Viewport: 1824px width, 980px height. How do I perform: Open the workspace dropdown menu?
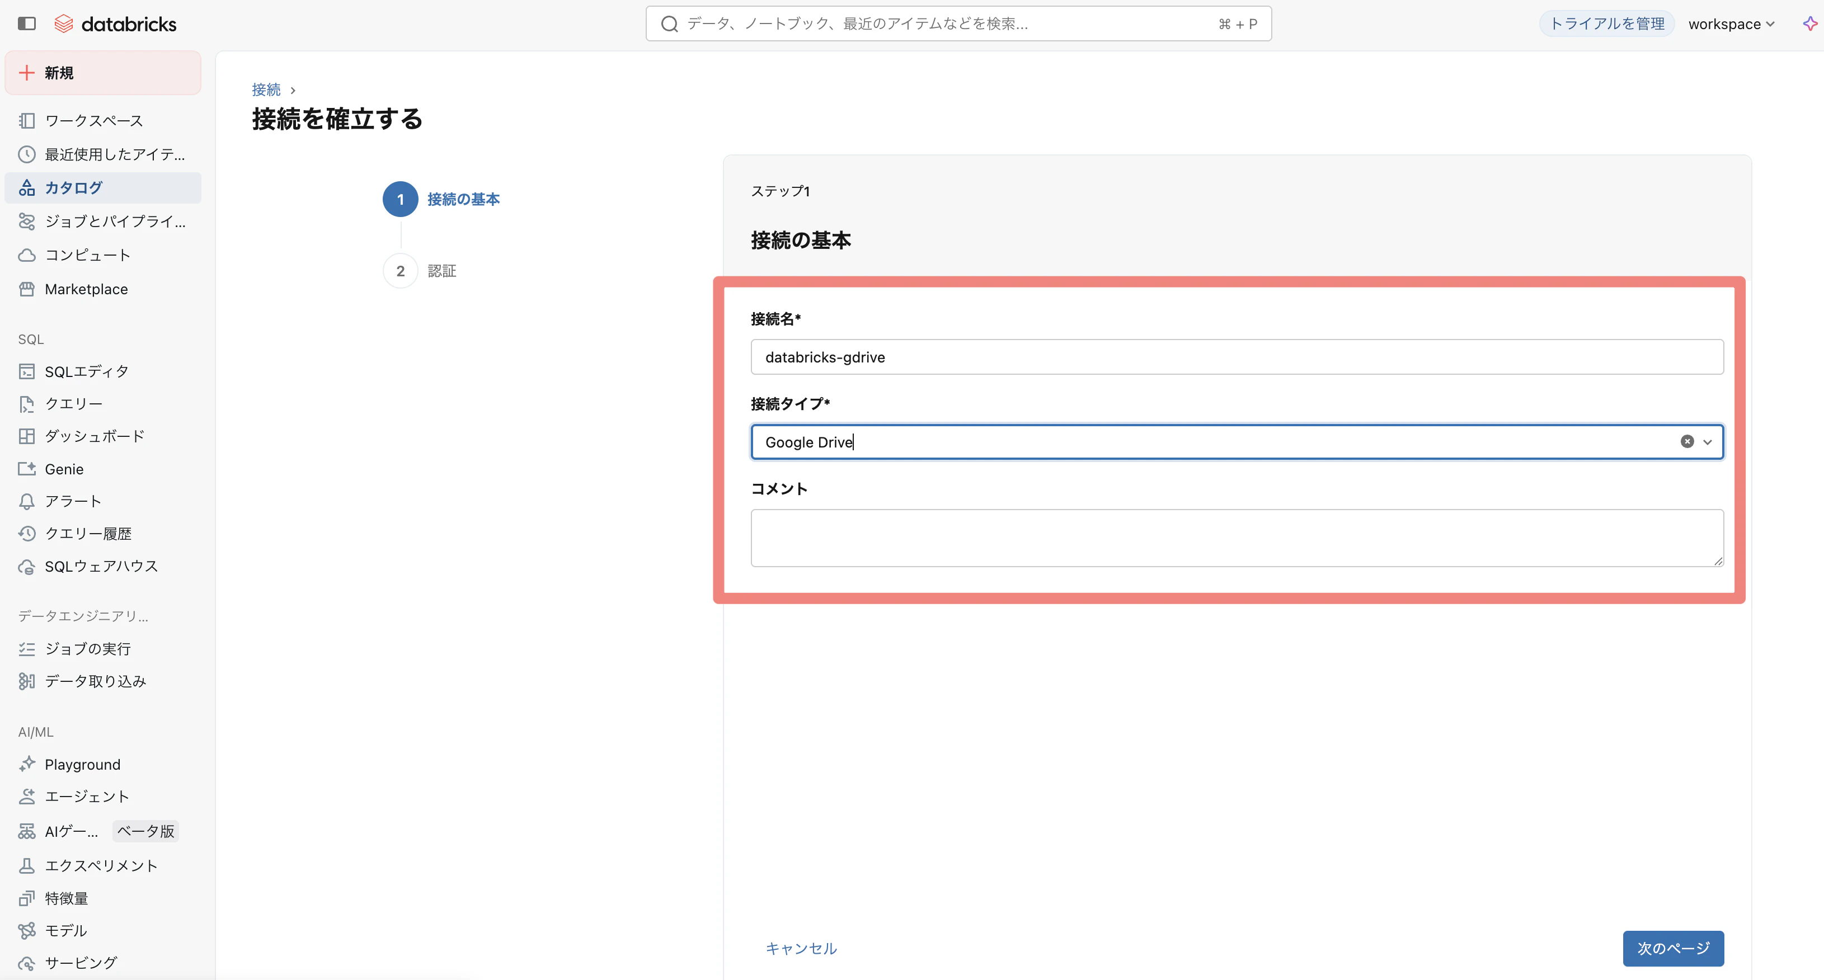coord(1731,24)
